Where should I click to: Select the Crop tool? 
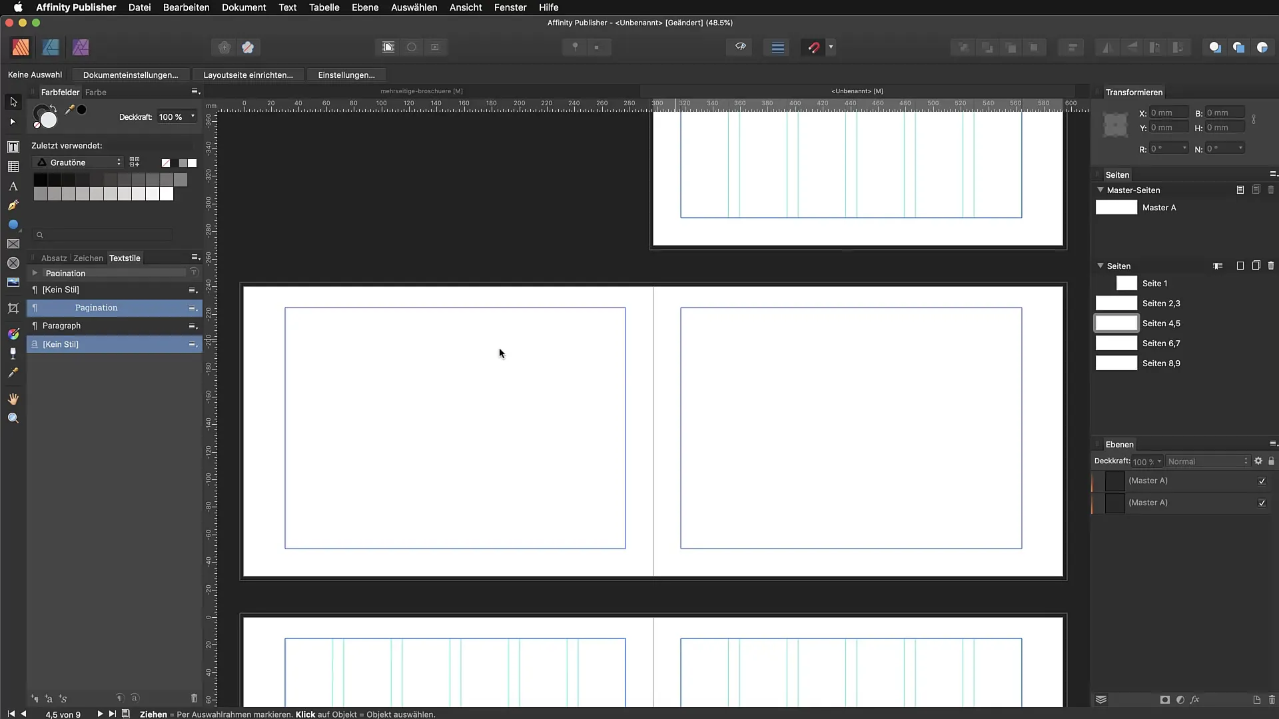[13, 308]
